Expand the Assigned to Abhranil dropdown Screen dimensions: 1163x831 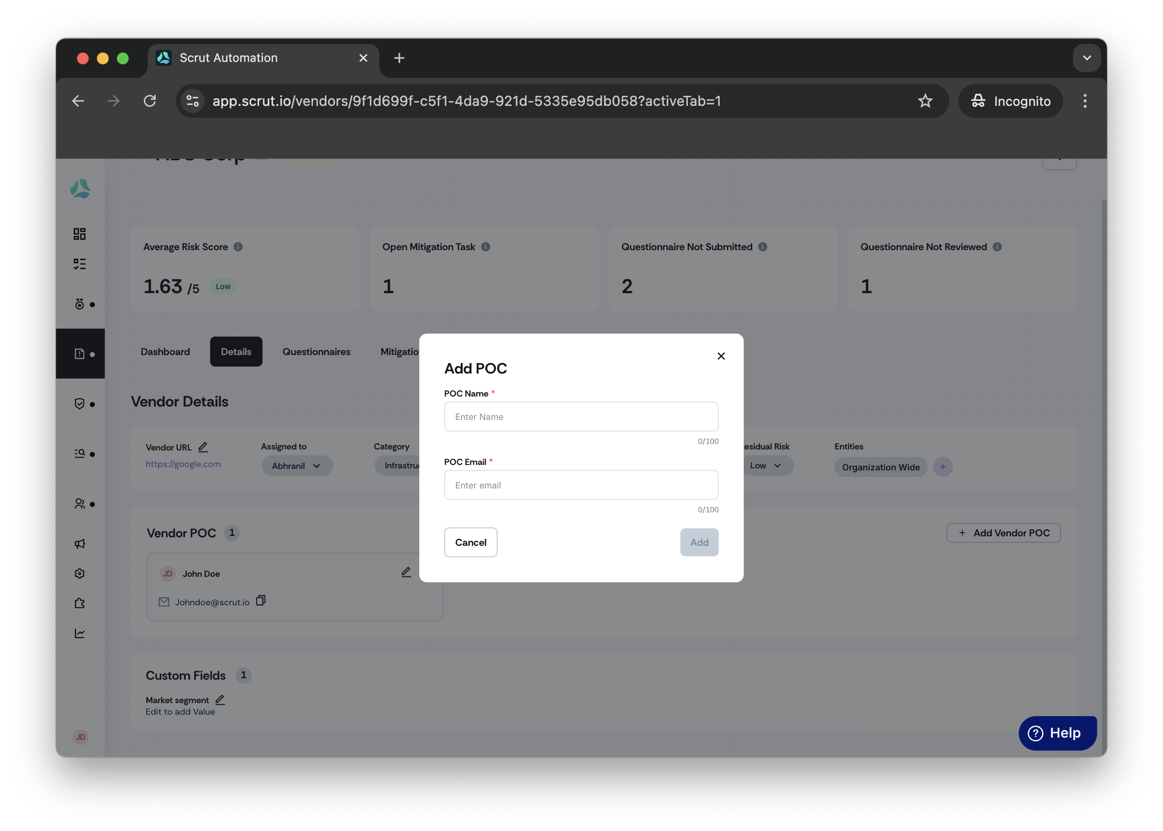[x=296, y=466]
